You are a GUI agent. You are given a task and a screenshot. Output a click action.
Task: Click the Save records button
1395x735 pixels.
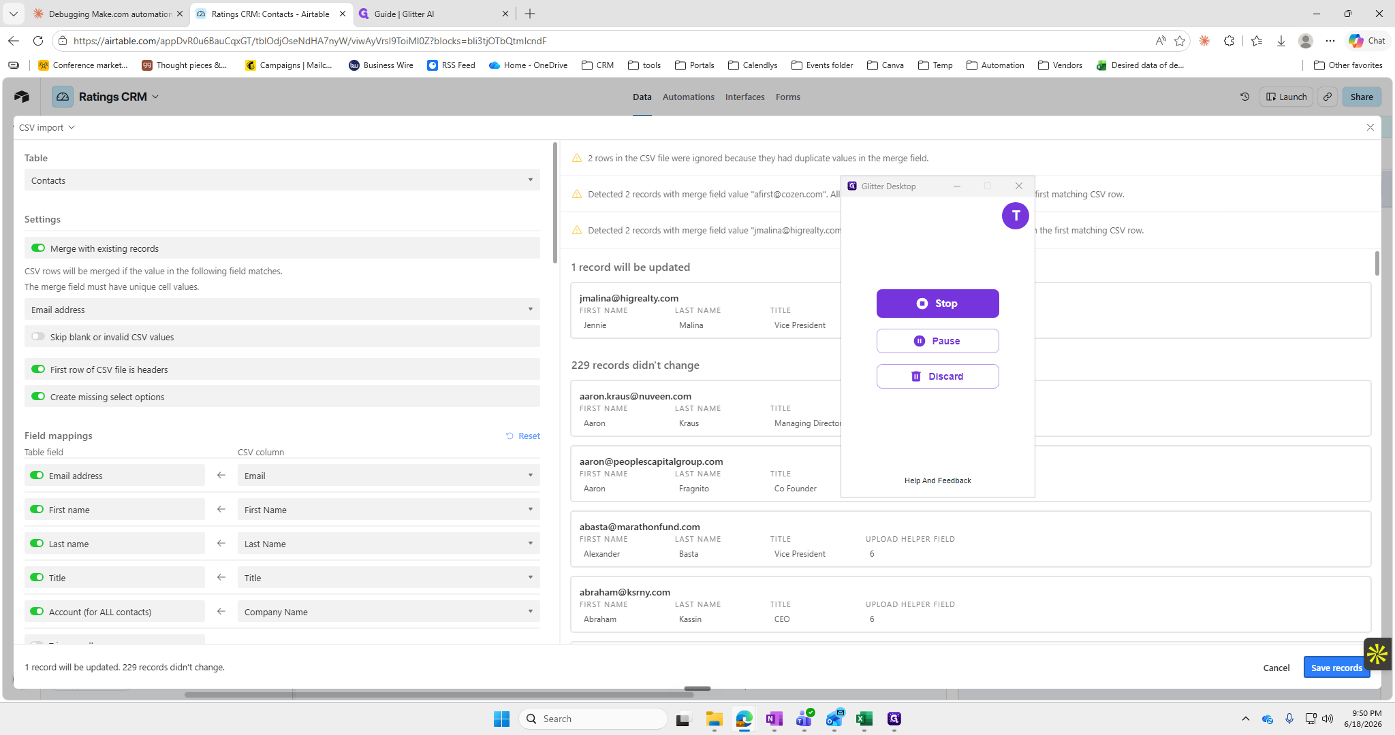point(1336,668)
